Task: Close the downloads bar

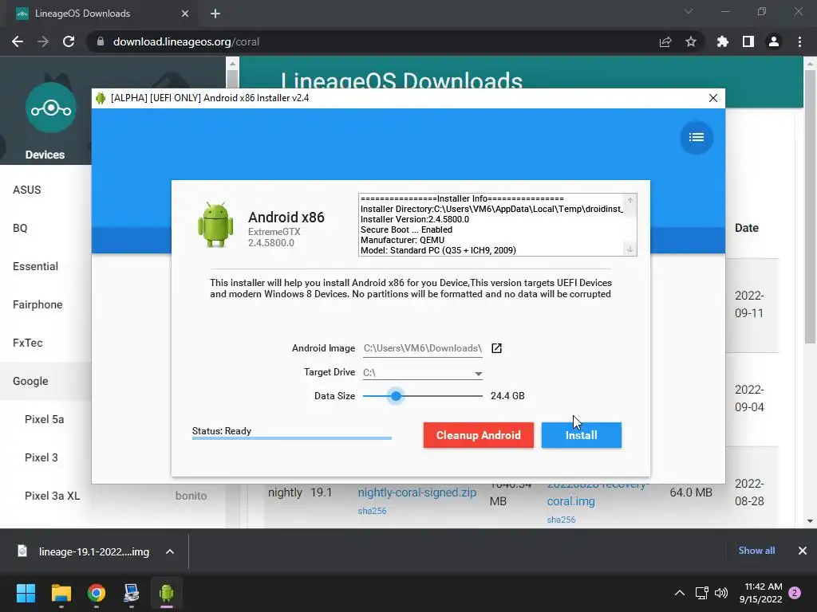Action: tap(803, 551)
